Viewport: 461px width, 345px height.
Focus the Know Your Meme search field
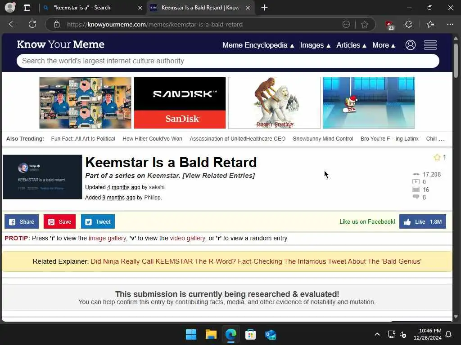click(228, 61)
